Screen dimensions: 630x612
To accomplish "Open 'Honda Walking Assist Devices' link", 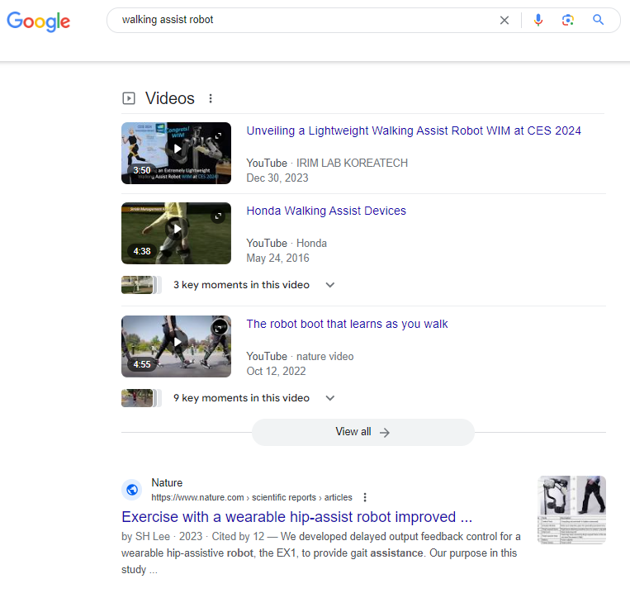I will [x=326, y=211].
